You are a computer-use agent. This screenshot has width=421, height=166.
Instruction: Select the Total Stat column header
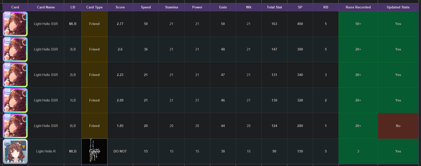pos(274,7)
